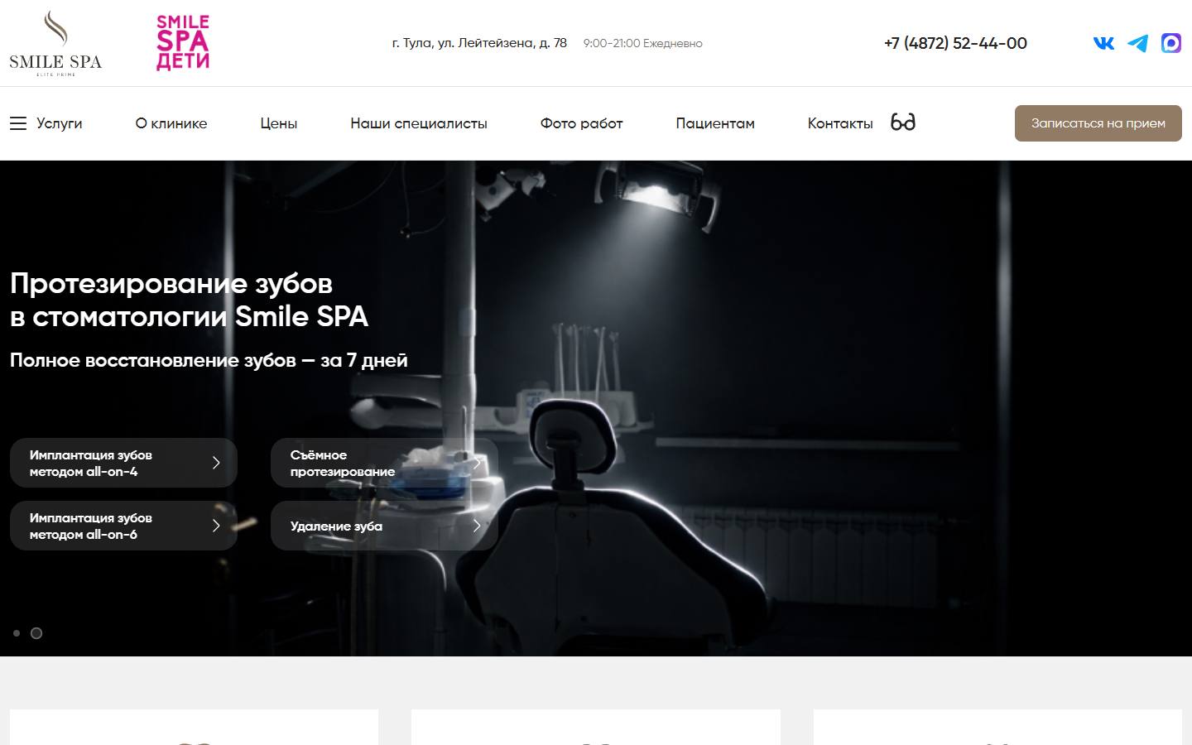Call the phone number +7 (4872) 52-44-00
The height and width of the screenshot is (745, 1192).
955,43
